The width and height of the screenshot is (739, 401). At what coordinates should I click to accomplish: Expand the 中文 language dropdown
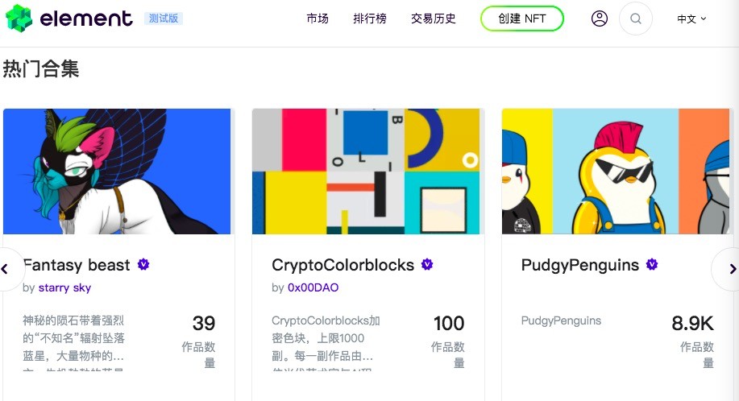pos(691,19)
